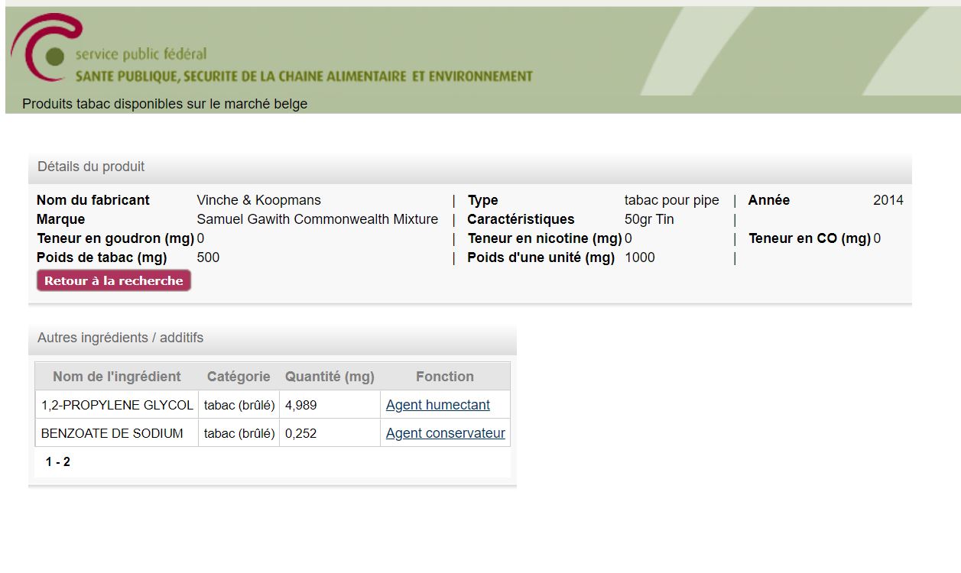
Task: Click the Marque label
Action: point(61,219)
